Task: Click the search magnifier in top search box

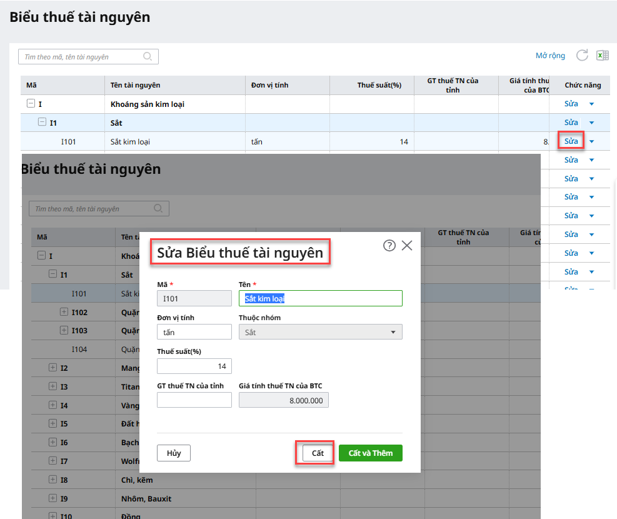Action: [148, 56]
